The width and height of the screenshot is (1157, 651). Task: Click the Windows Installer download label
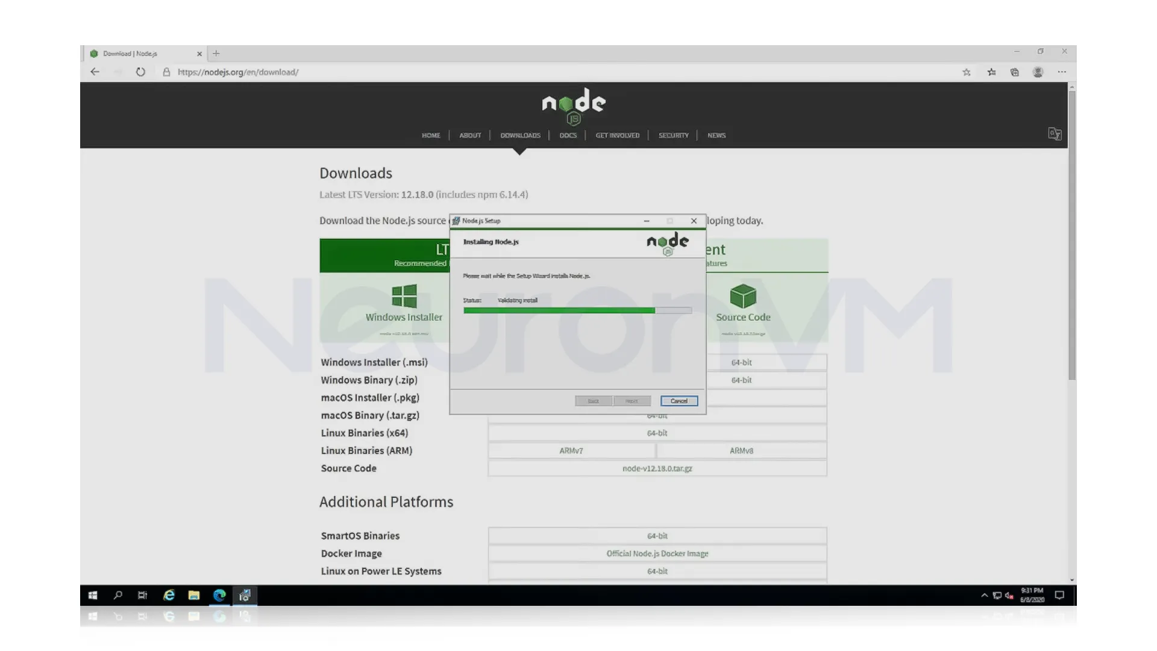point(404,317)
